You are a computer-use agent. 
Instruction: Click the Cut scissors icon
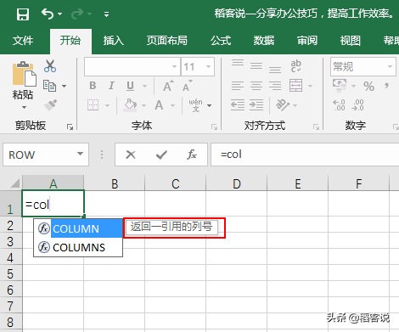[x=50, y=66]
